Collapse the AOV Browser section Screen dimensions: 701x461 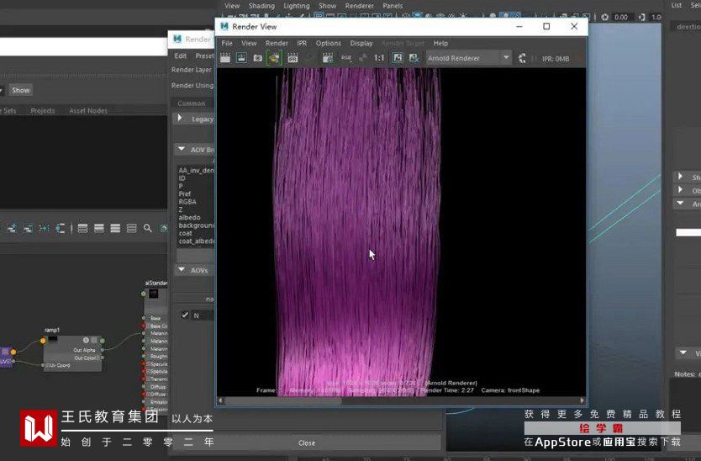tap(181, 149)
